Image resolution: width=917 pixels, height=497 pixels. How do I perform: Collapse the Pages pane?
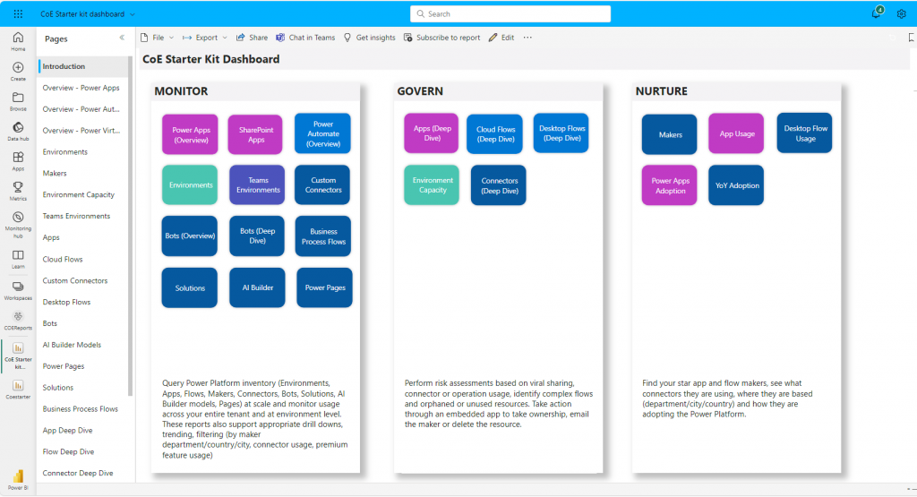[x=122, y=39]
